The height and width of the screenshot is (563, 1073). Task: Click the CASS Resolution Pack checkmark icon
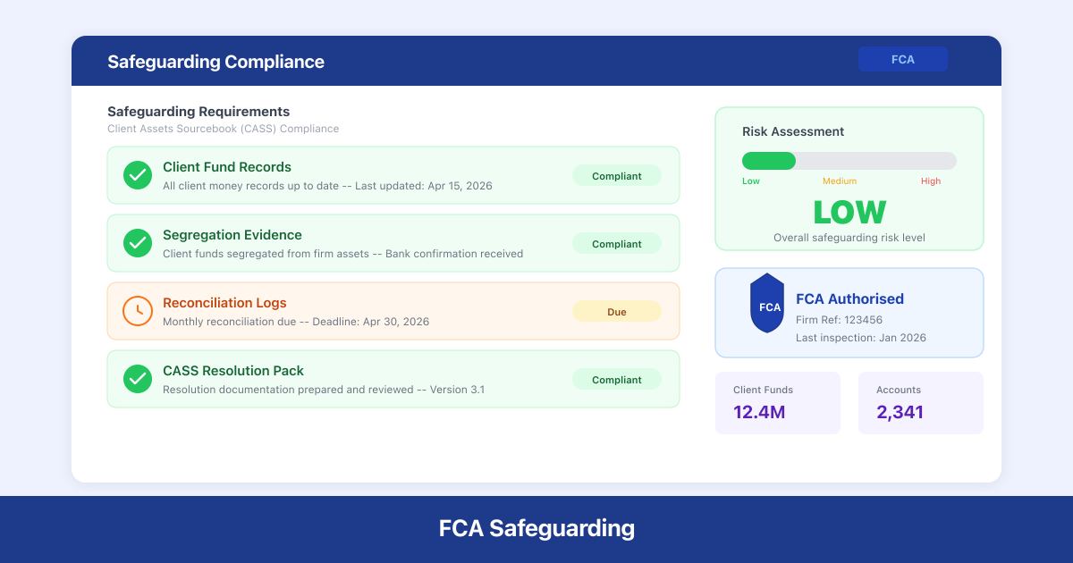tap(138, 379)
